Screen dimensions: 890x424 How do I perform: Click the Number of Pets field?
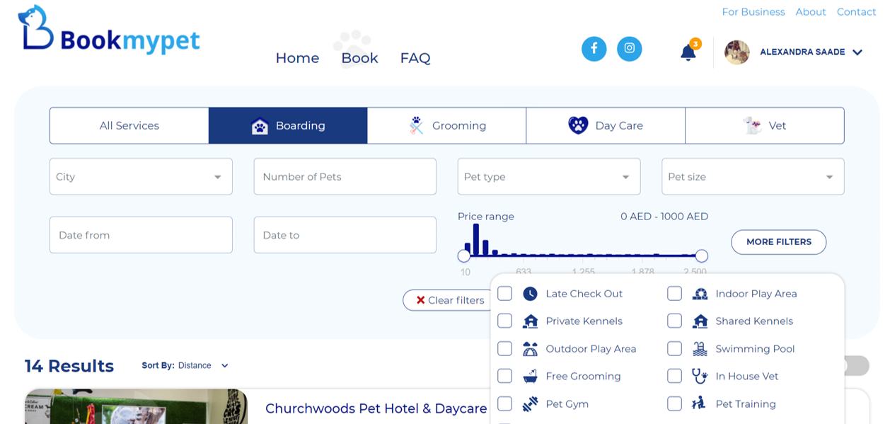point(345,176)
